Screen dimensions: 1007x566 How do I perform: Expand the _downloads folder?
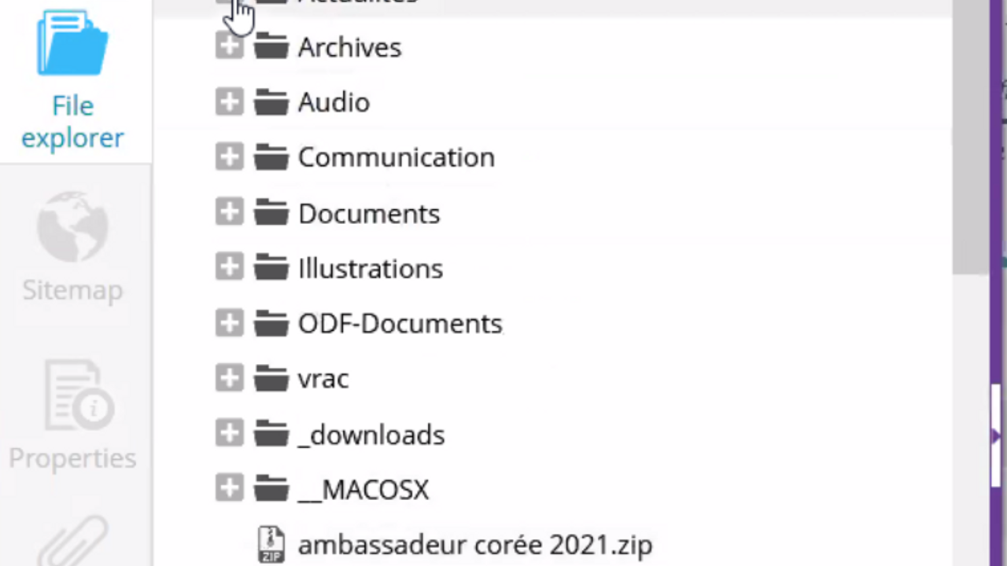[229, 434]
